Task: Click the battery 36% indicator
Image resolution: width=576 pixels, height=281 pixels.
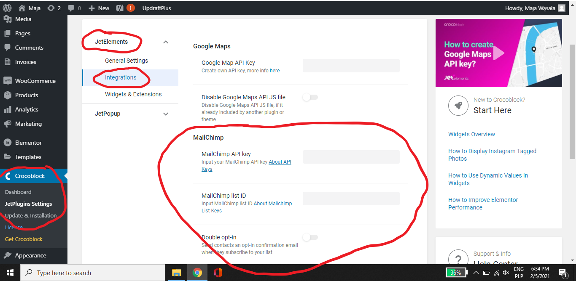Action: [x=456, y=273]
